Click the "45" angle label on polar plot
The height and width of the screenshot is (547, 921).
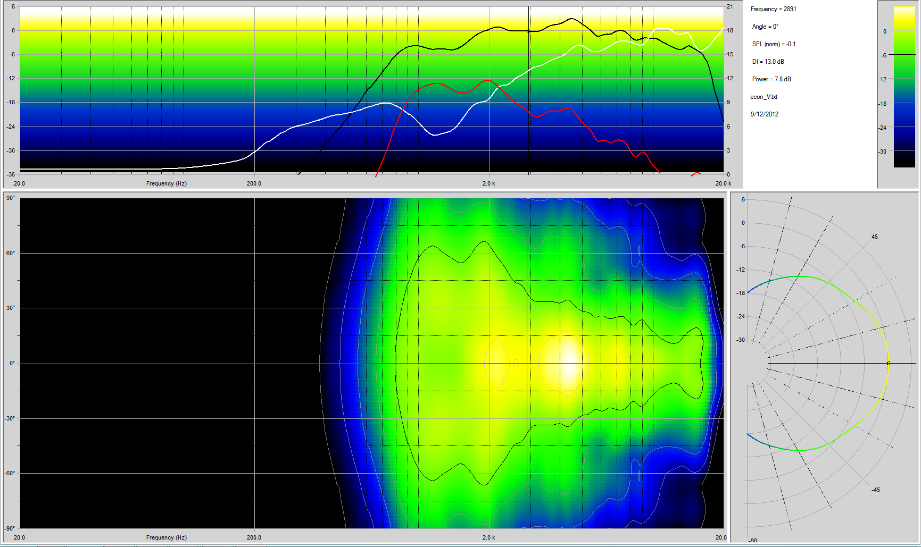pos(874,237)
